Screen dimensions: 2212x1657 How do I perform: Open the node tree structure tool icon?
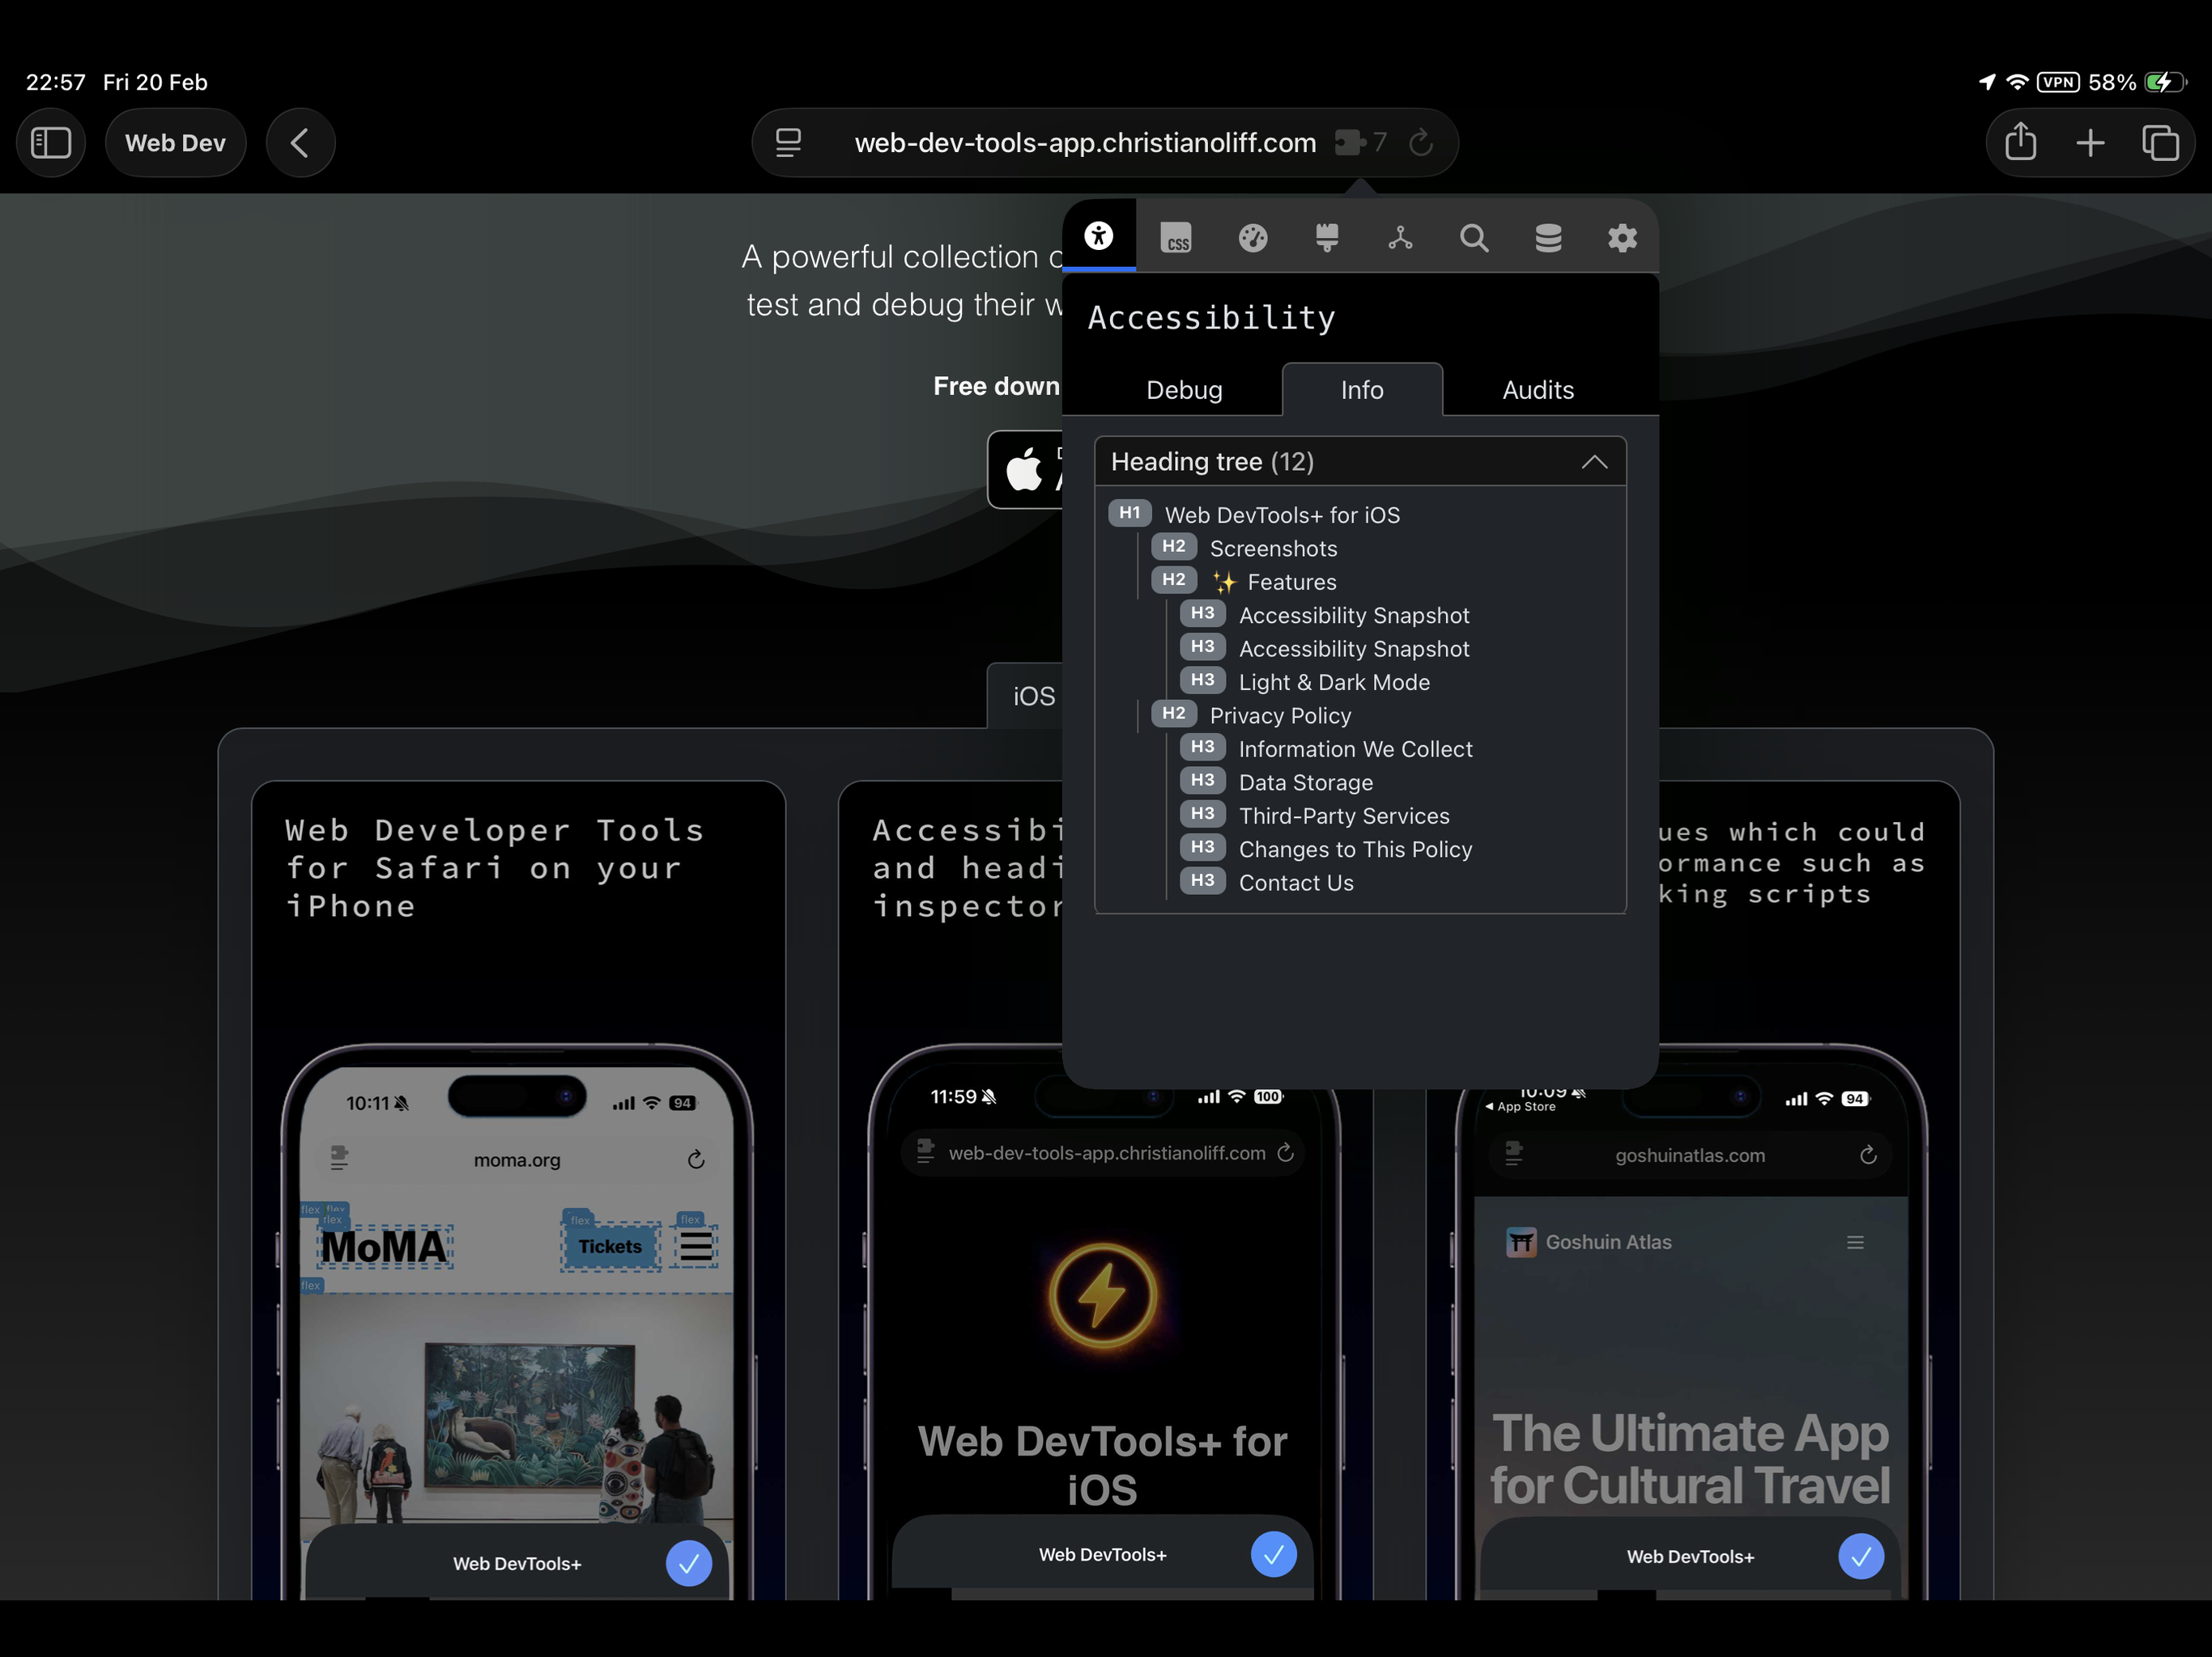(x=1399, y=238)
